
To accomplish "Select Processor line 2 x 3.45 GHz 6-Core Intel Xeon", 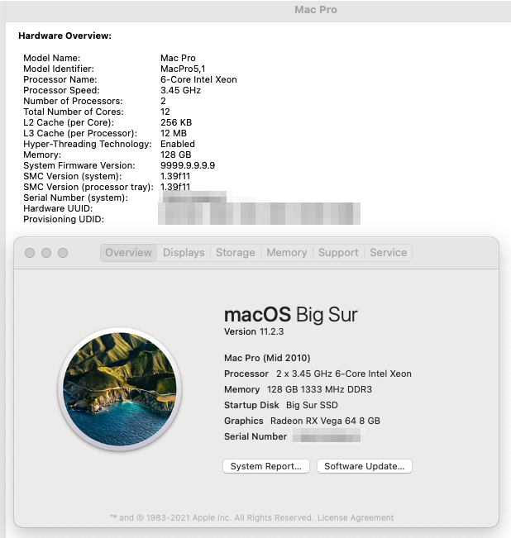I will pos(343,374).
